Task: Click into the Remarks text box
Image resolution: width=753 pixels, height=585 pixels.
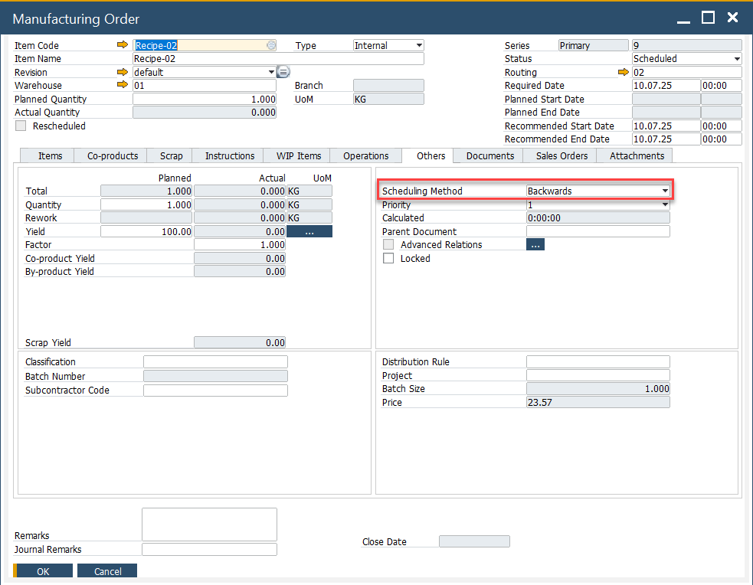Action: pos(209,525)
